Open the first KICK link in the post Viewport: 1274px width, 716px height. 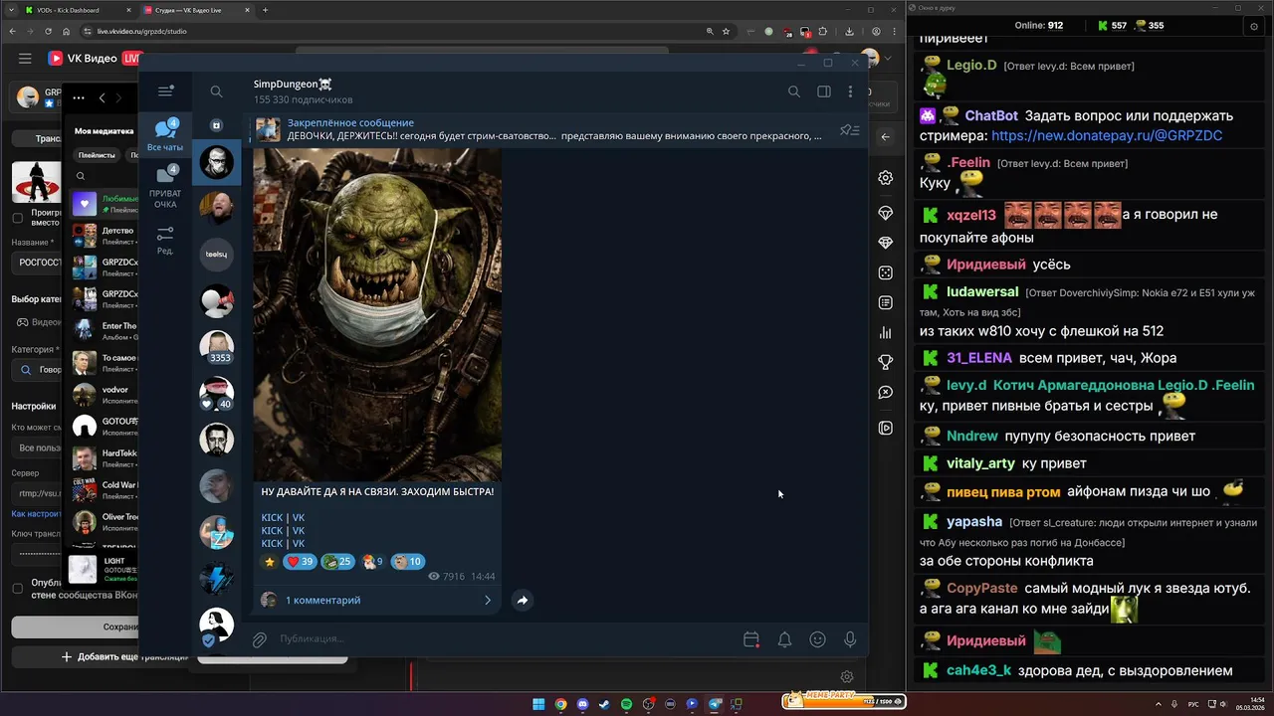click(272, 517)
